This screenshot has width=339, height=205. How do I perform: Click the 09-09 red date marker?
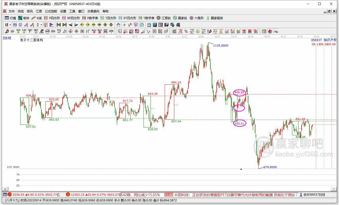click(332, 44)
